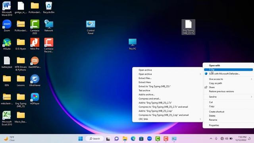254x143 pixels.
Task: Select the ginkgo_in_ file on desktop
Action: 21,8
